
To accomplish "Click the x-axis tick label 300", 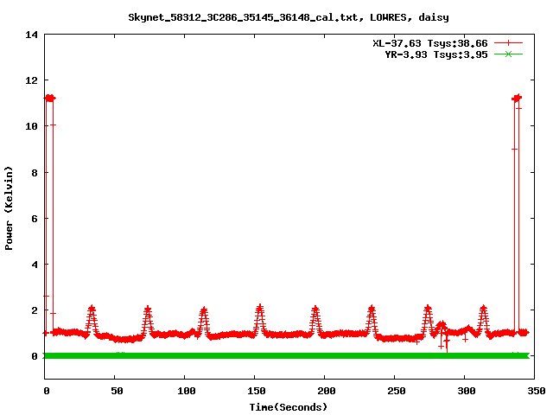I will 467,391.
